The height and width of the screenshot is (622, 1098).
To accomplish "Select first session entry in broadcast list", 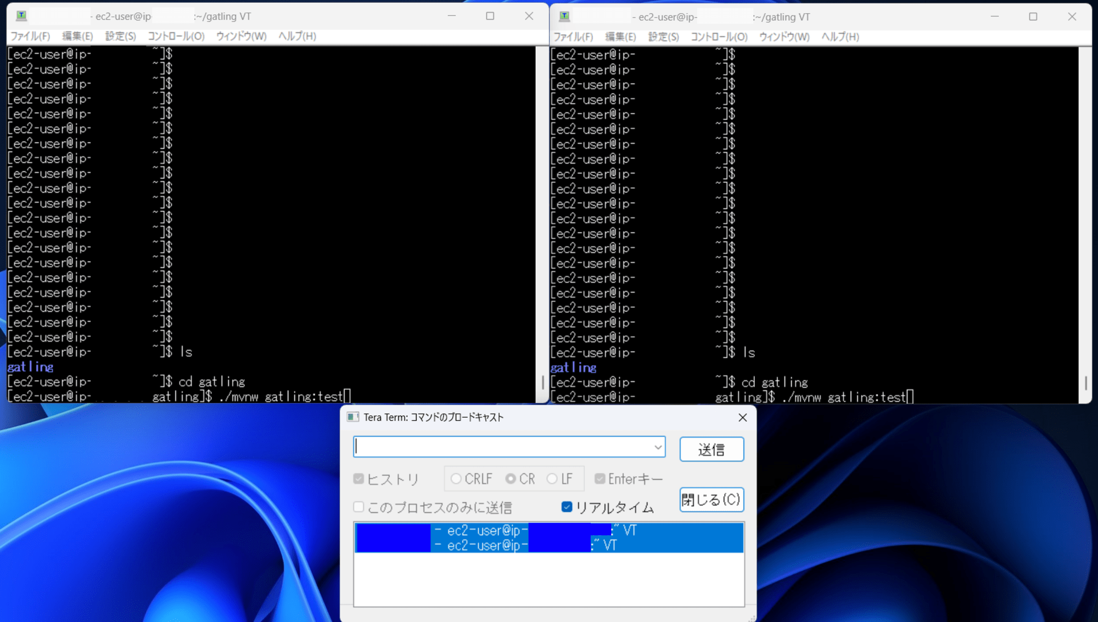I will 549,530.
